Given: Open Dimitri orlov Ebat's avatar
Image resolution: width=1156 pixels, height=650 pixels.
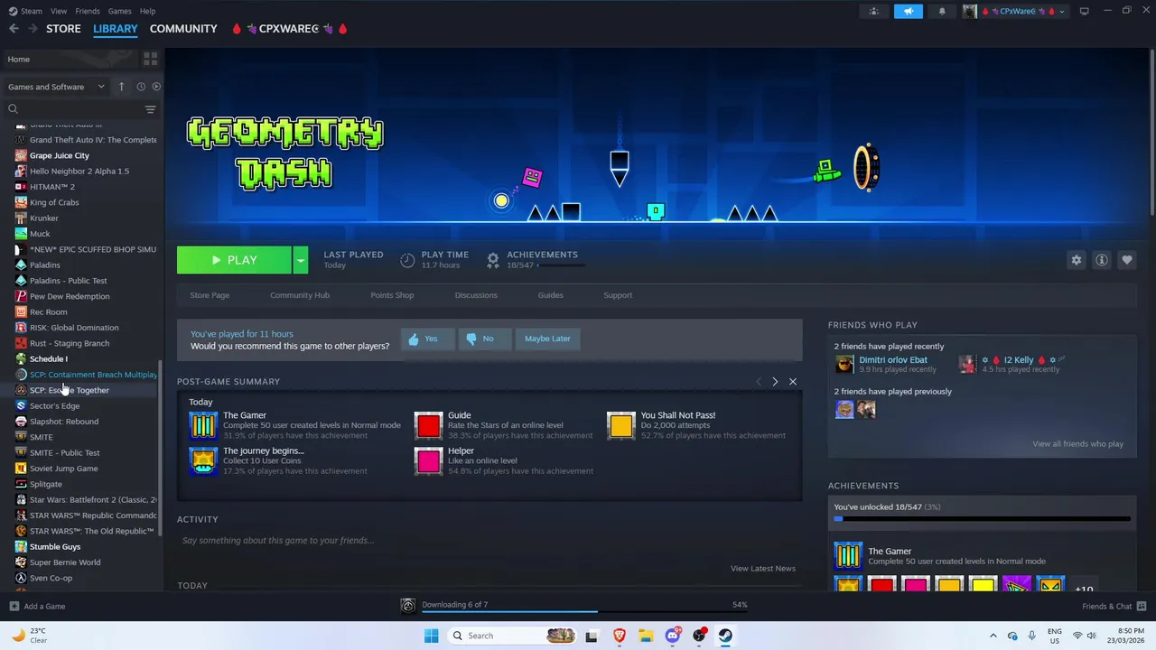Looking at the screenshot, I should pyautogui.click(x=844, y=364).
